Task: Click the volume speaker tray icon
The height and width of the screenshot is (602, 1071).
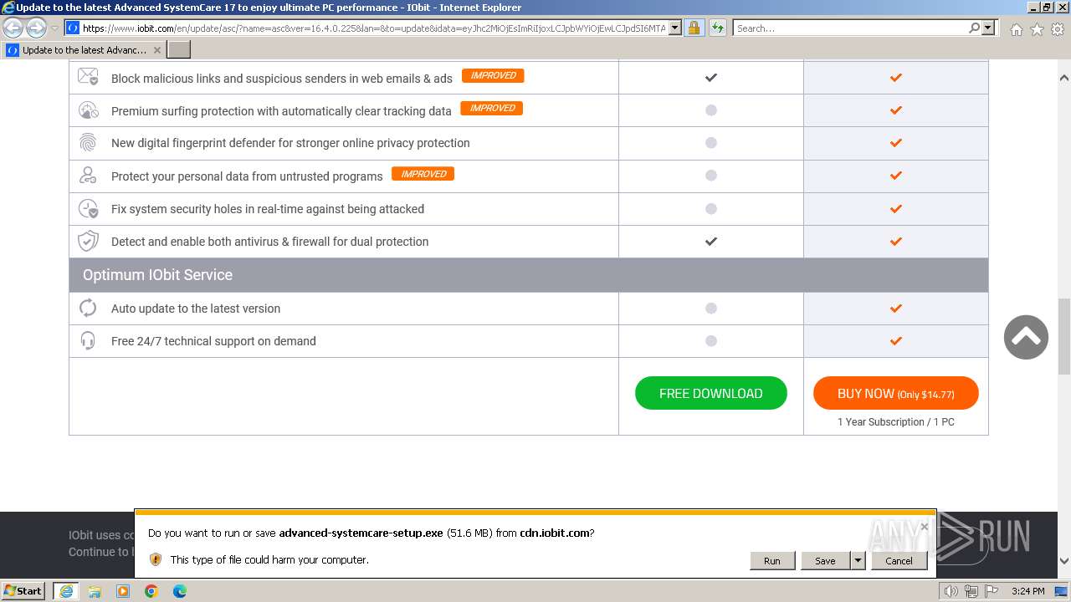Action: (x=951, y=591)
